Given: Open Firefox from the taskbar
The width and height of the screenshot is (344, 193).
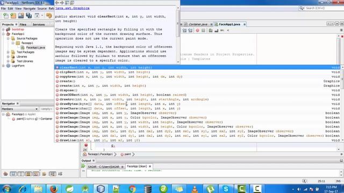Looking at the screenshot, I should click(54, 189).
